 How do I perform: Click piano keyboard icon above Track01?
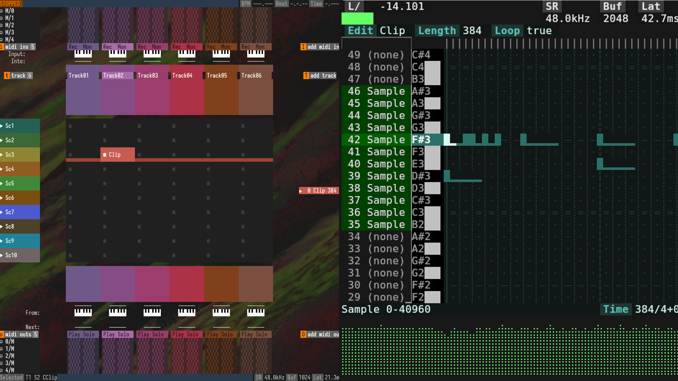point(83,54)
